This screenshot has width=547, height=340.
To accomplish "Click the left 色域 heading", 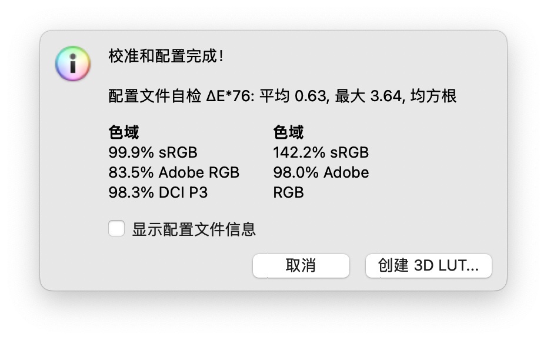I will coord(124,132).
